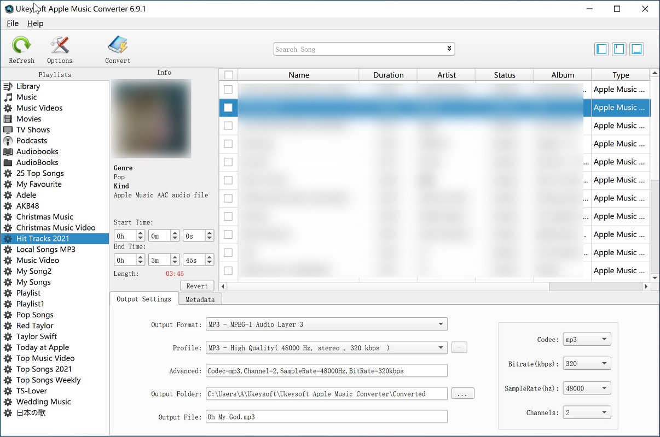
Task: Click the Advanced codec settings field
Action: pyautogui.click(x=327, y=371)
